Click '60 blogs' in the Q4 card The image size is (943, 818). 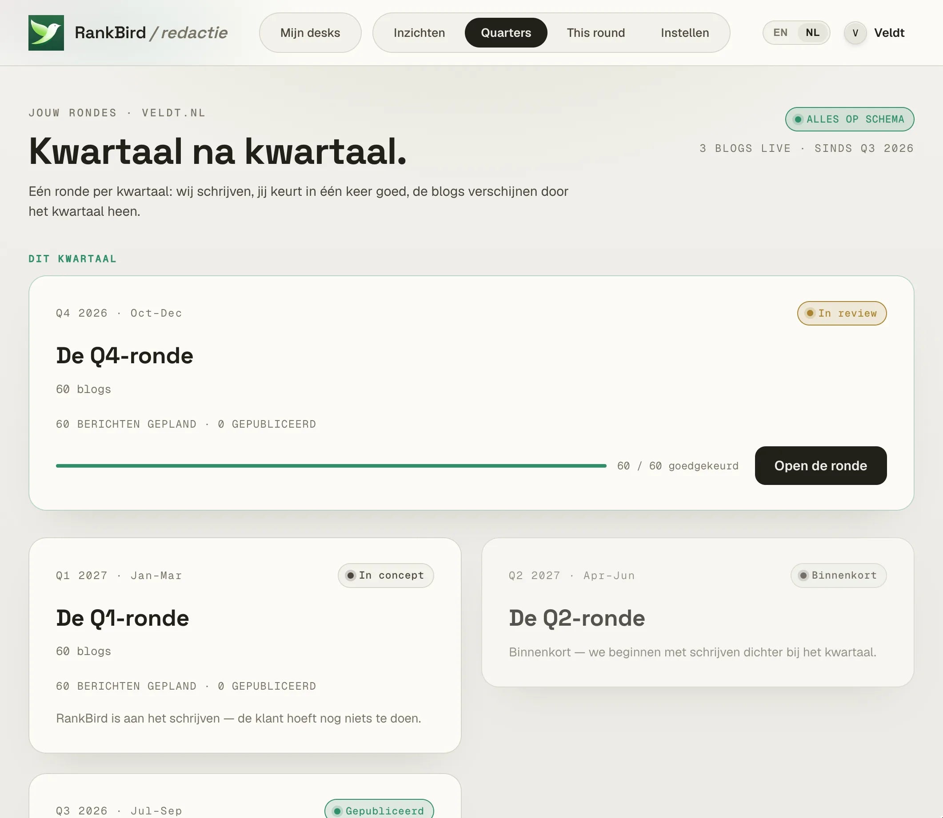(84, 389)
